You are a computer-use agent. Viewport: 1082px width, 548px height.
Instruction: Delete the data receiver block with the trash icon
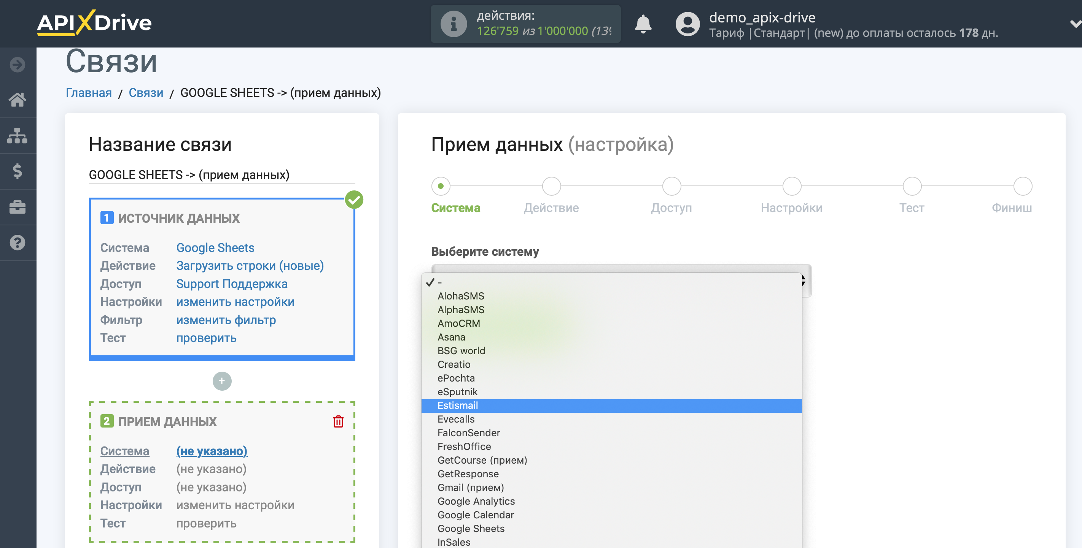click(338, 421)
